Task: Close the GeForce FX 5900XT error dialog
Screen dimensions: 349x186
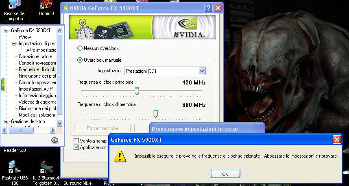Action: pos(337,140)
